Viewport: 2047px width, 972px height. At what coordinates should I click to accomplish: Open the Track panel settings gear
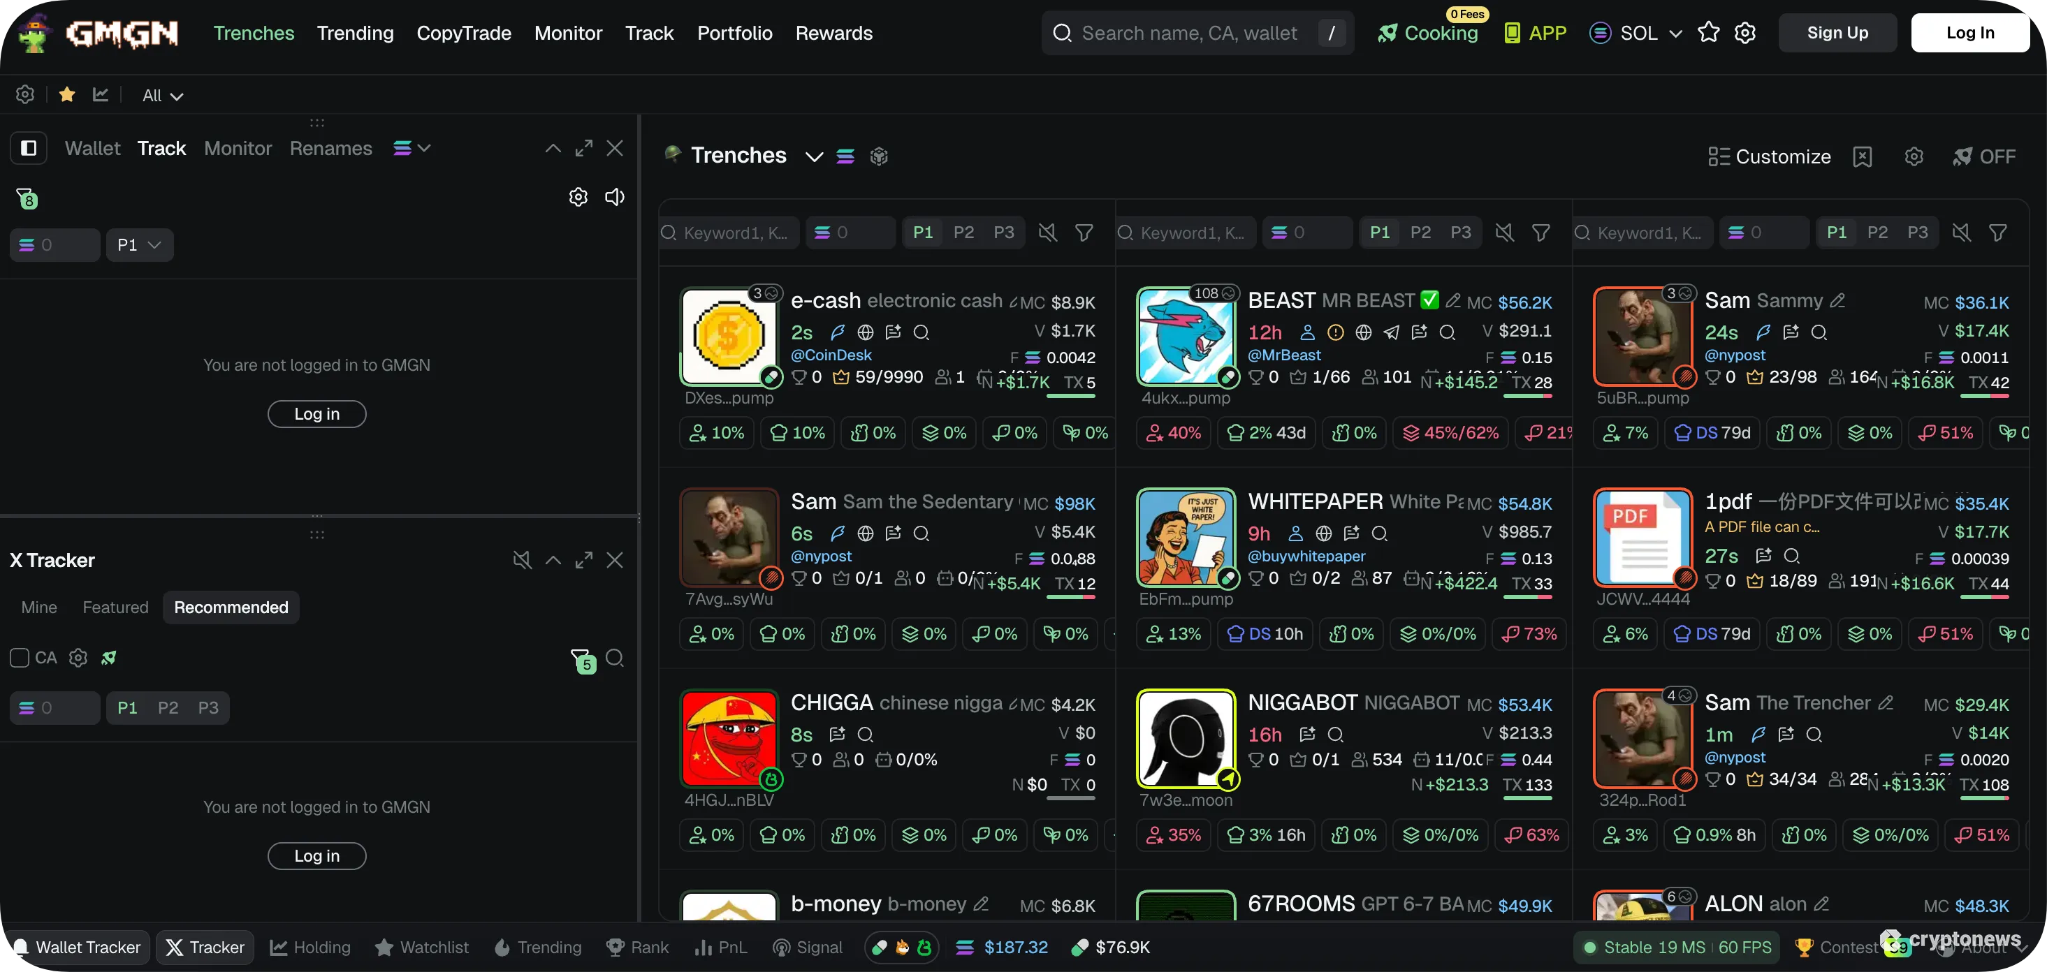click(578, 196)
